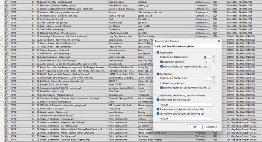Toggle Führende Nullen bei Tracknummern checkbox
The width and height of the screenshot is (262, 142).
[161, 66]
